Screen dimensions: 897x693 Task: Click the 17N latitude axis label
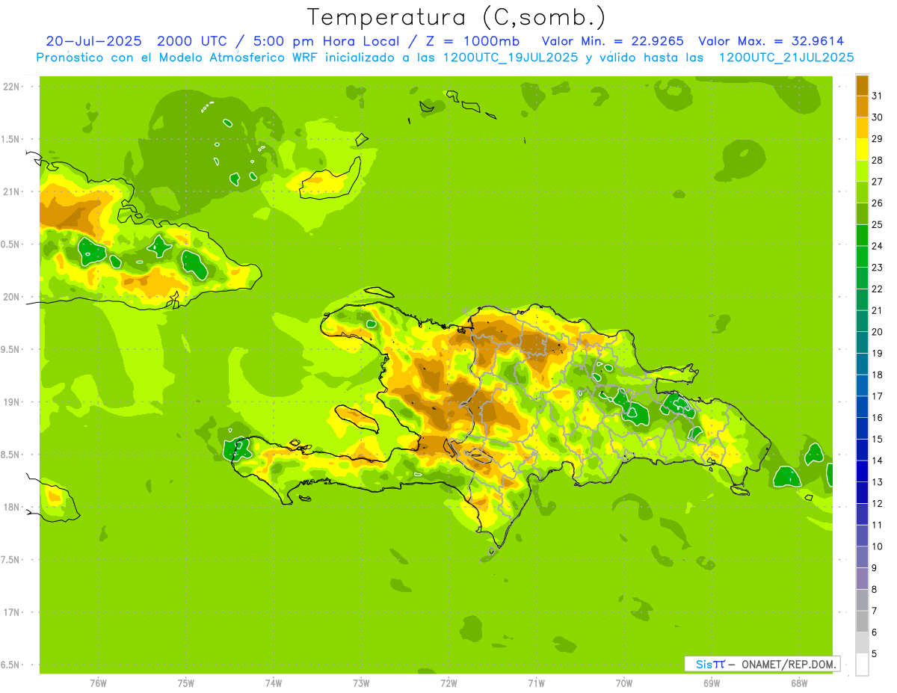(x=11, y=612)
